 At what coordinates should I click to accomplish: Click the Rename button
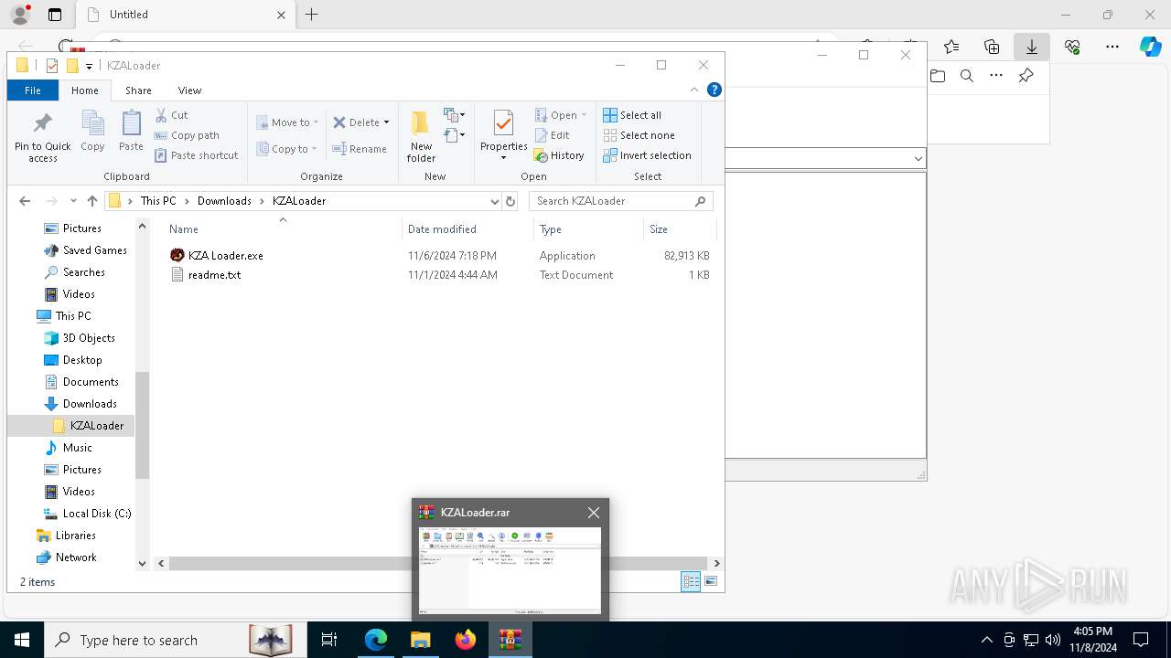(x=360, y=149)
